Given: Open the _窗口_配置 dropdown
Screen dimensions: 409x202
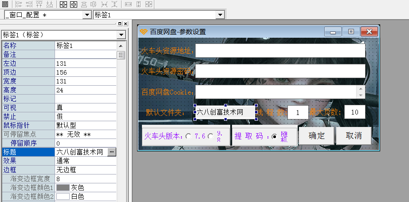Looking at the screenshot, I should (x=87, y=15).
